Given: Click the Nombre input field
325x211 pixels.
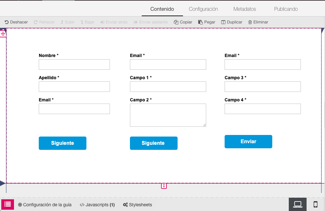Looking at the screenshot, I should 74,64.
